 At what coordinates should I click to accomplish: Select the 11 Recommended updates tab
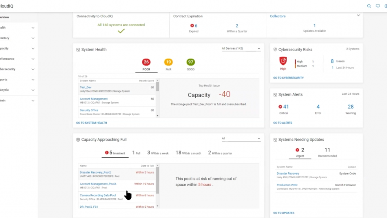(x=327, y=152)
